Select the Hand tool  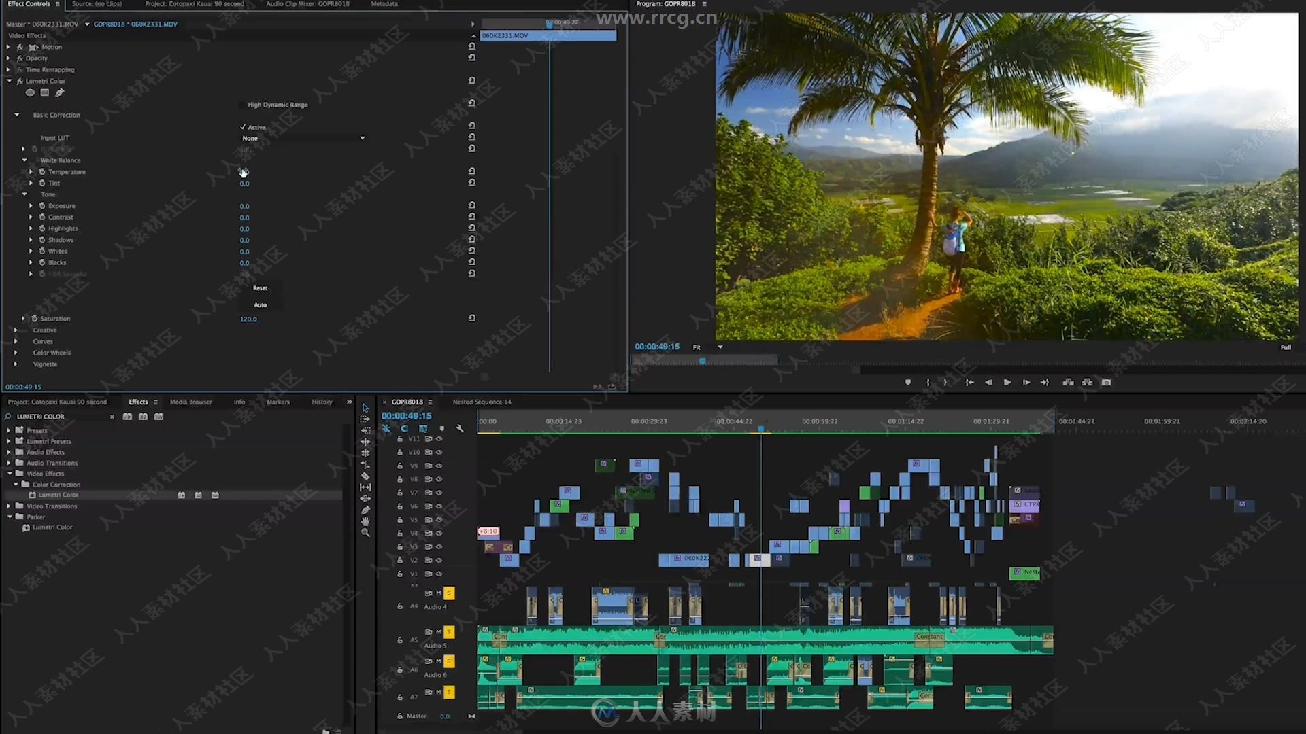coord(365,521)
